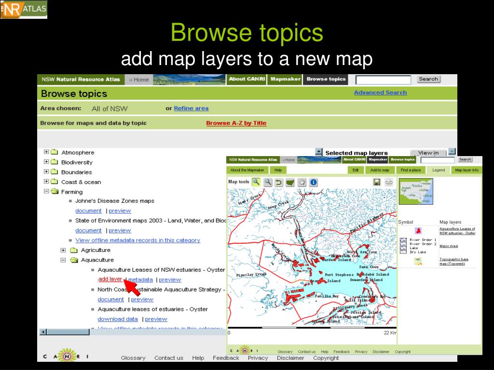This screenshot has width=494, height=370.
Task: Click the full NSW extent tool
Action: tap(290, 183)
